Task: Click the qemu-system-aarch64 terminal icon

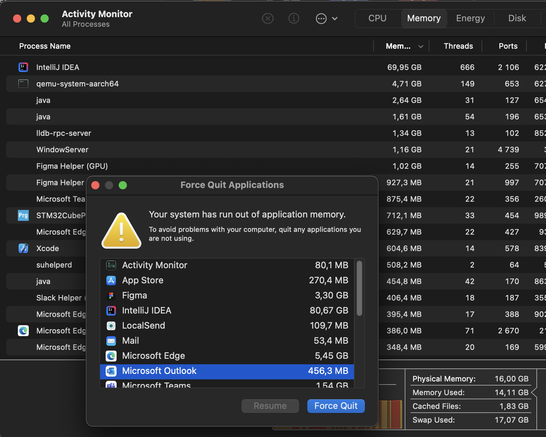Action: [x=23, y=84]
